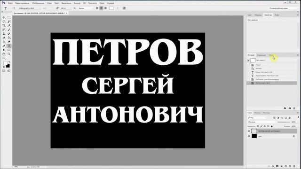Select the Crop tool
The image size is (301, 169).
(4, 25)
